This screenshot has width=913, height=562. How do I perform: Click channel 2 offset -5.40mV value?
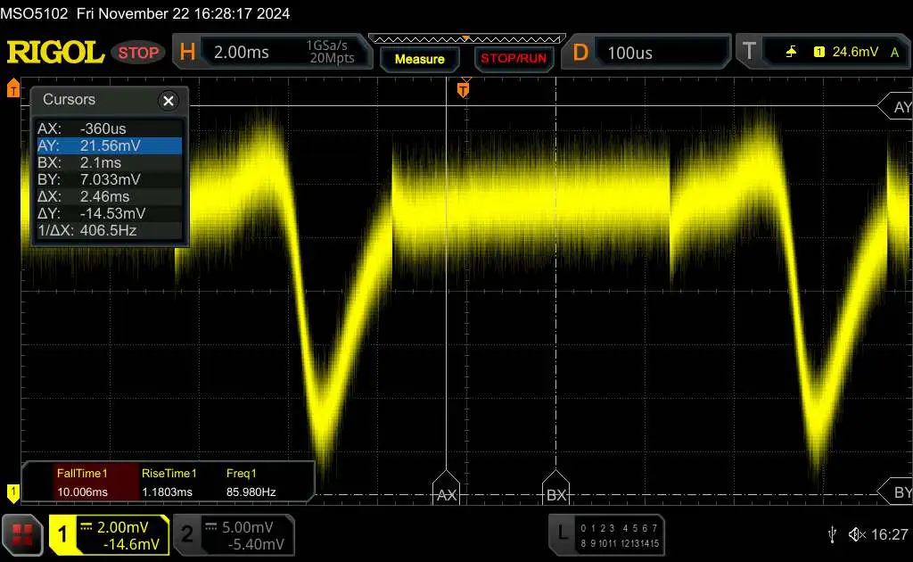coord(256,544)
